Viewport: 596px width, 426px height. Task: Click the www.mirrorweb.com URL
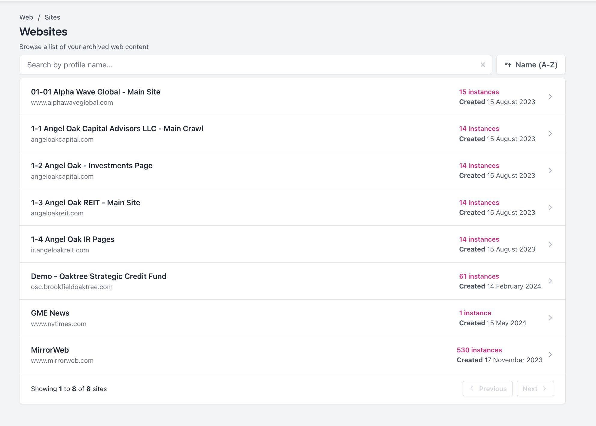tap(62, 360)
